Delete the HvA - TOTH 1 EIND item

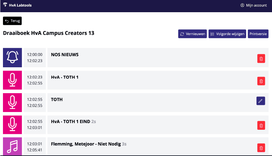261,126
